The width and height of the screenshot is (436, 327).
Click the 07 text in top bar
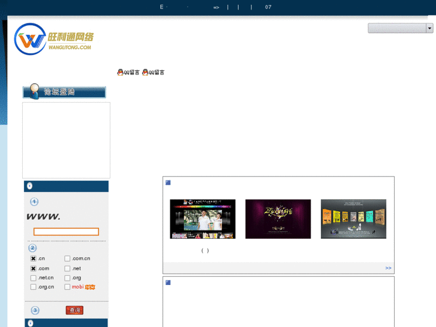coord(268,7)
